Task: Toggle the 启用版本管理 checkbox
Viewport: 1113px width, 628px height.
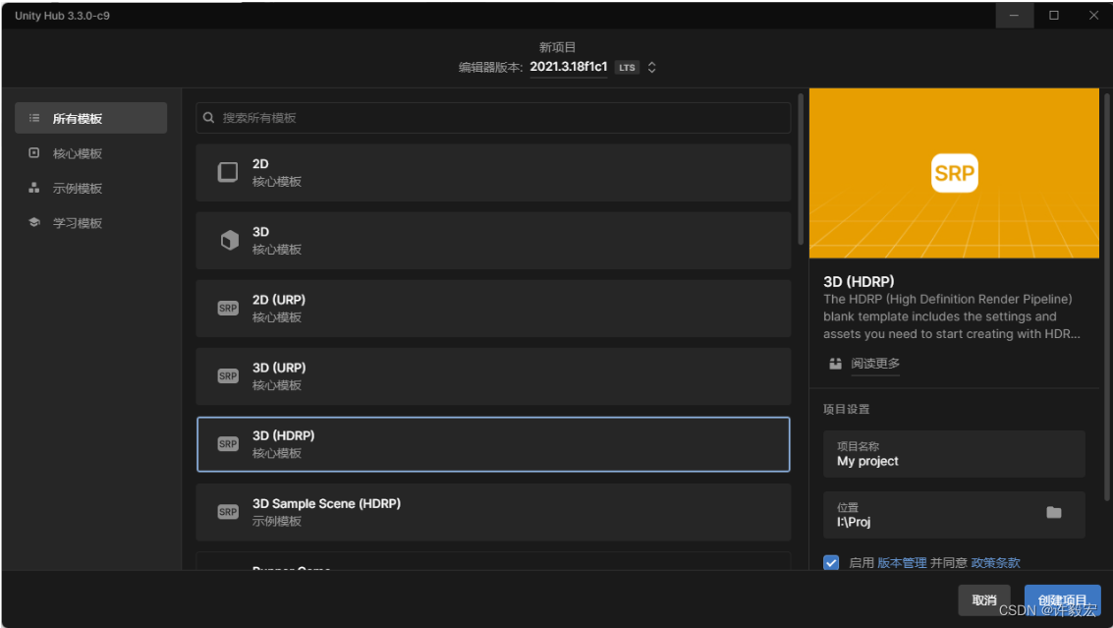Action: click(831, 562)
